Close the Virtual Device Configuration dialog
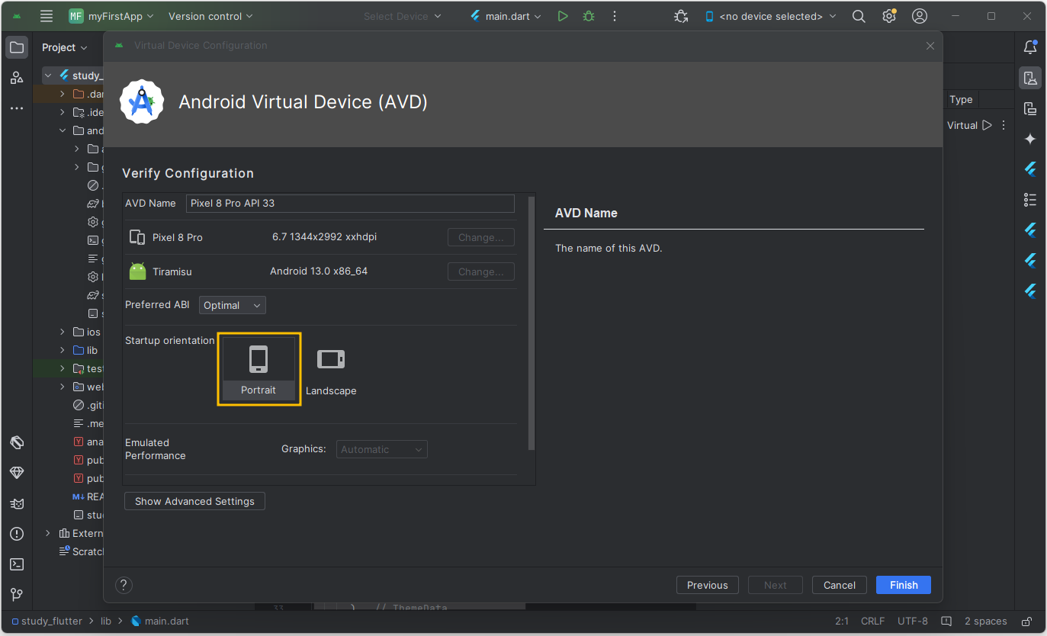This screenshot has width=1047, height=636. (930, 46)
